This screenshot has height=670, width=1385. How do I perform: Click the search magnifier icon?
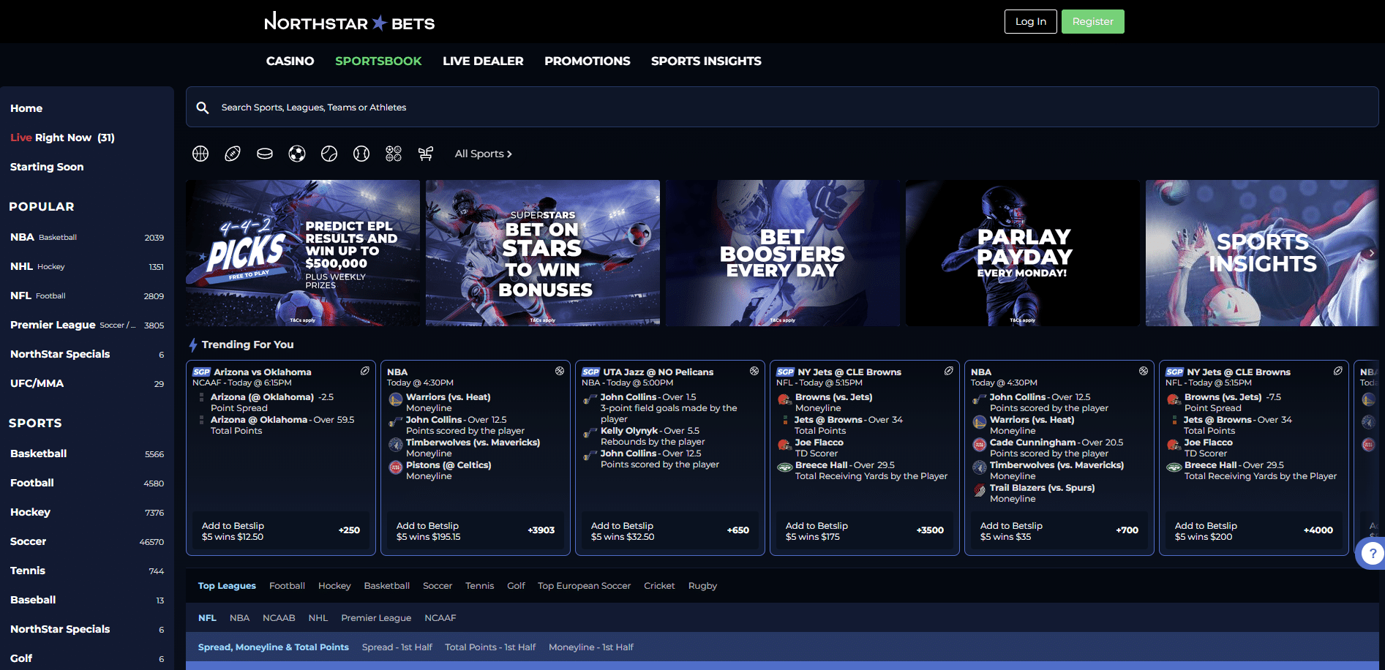pos(203,108)
